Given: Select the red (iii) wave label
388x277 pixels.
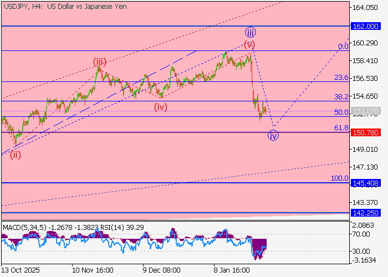Looking at the screenshot, I should coord(99,61).
